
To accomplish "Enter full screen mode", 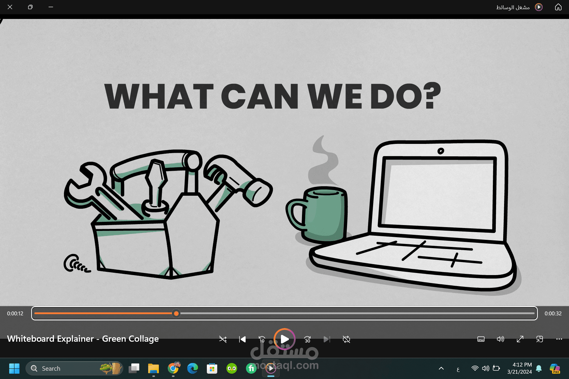I will tap(520, 339).
